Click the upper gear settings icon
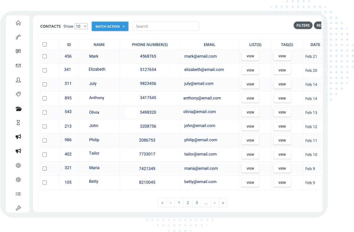354x232 pixels. coord(18,165)
